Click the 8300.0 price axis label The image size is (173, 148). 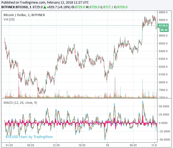click(163, 59)
